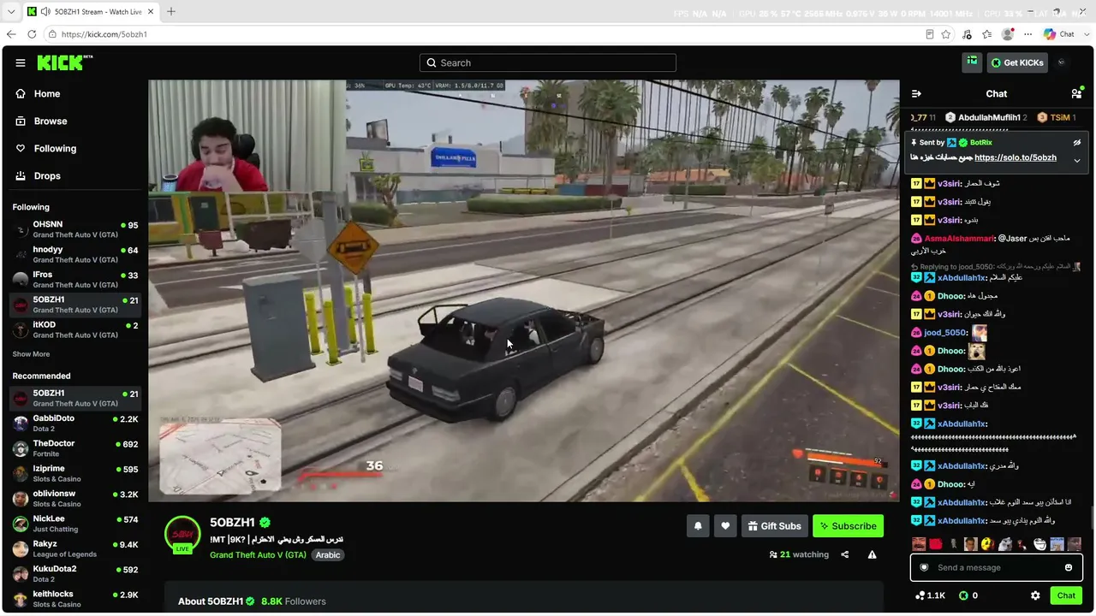Follow the channel with the heart button
This screenshot has width=1096, height=616.
(x=725, y=526)
